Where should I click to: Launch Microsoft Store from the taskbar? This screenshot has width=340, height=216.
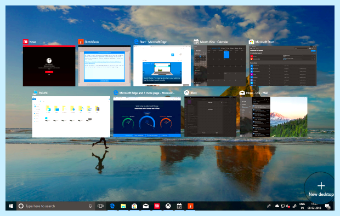pos(134,206)
